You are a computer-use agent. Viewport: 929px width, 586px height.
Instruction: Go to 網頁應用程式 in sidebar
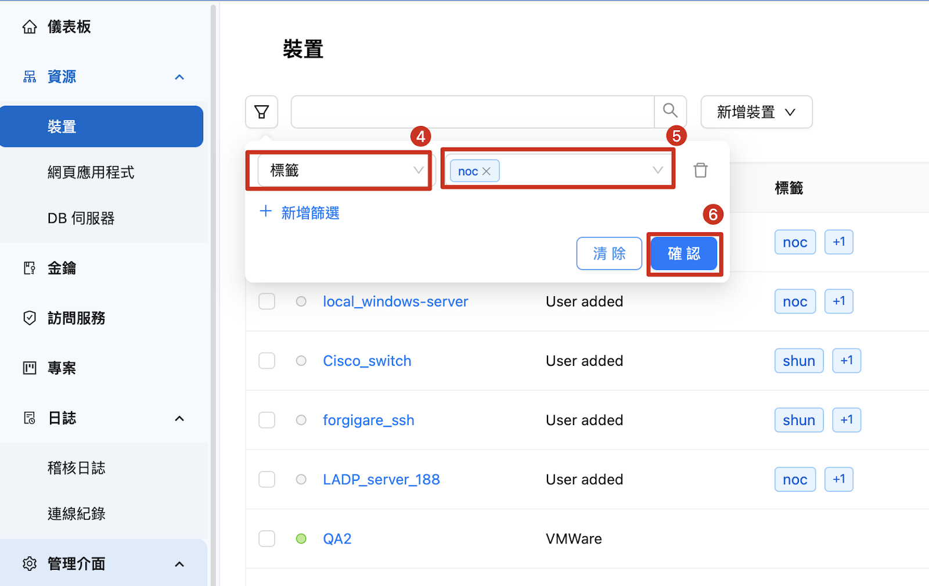click(x=91, y=172)
